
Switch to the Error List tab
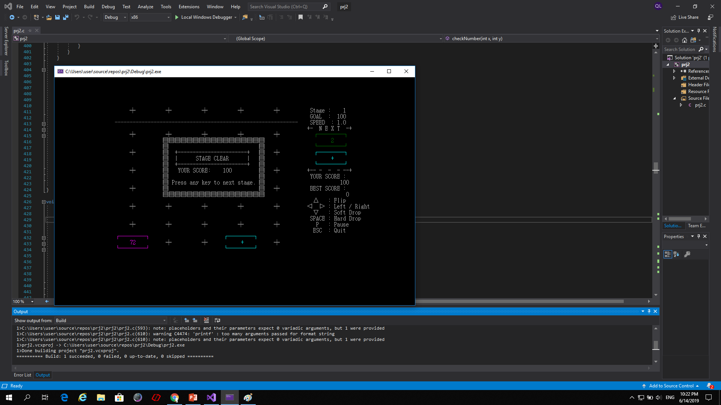point(23,375)
